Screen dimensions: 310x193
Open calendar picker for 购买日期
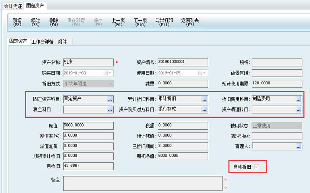(105, 73)
